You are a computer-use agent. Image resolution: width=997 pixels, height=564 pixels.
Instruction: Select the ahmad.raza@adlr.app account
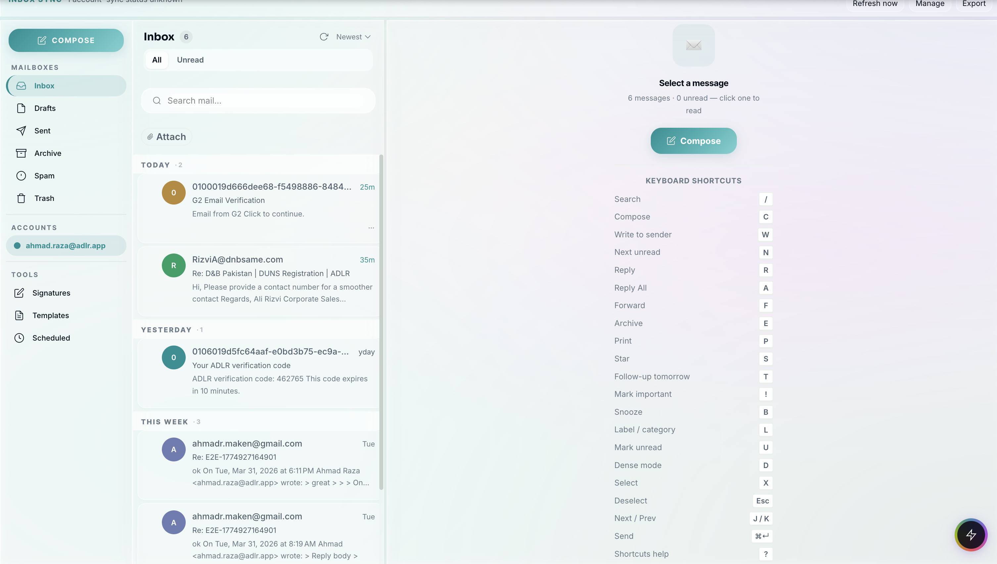tap(66, 246)
